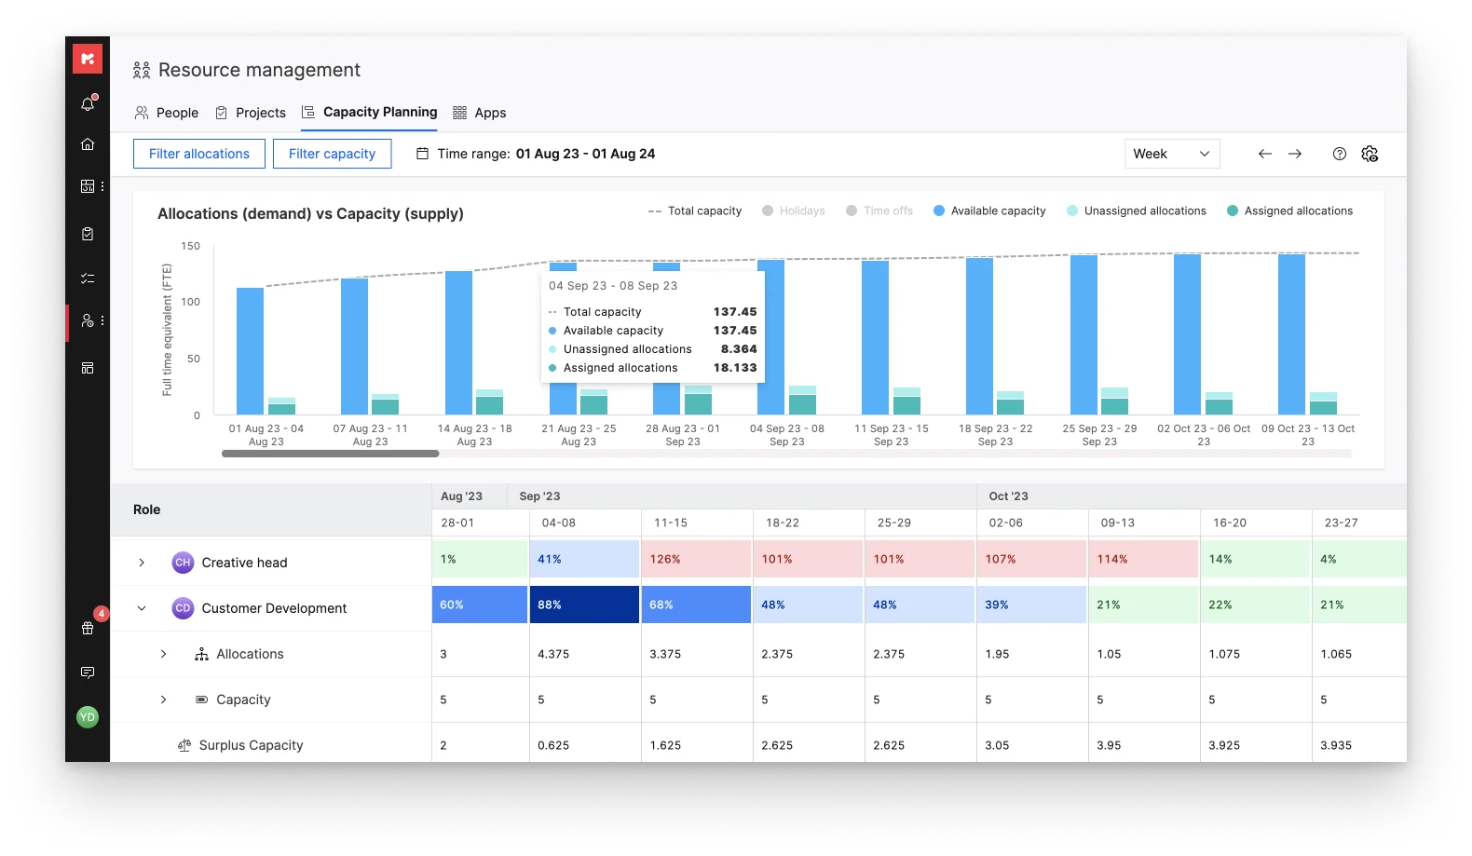This screenshot has width=1472, height=856.
Task: Open the notifications bell in sidebar
Action: coord(88,103)
